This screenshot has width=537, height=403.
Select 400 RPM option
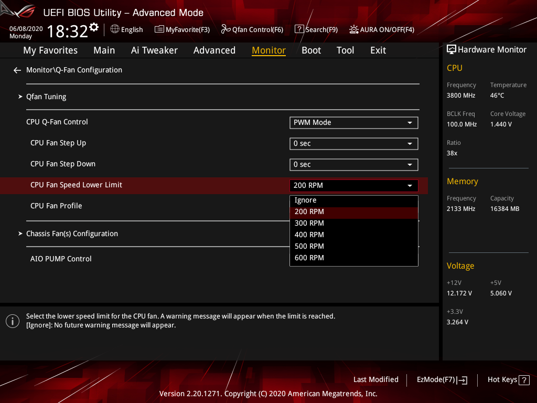[354, 235]
